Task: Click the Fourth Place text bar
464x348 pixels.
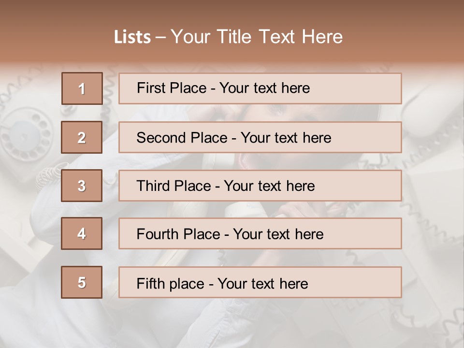Action: (260, 233)
